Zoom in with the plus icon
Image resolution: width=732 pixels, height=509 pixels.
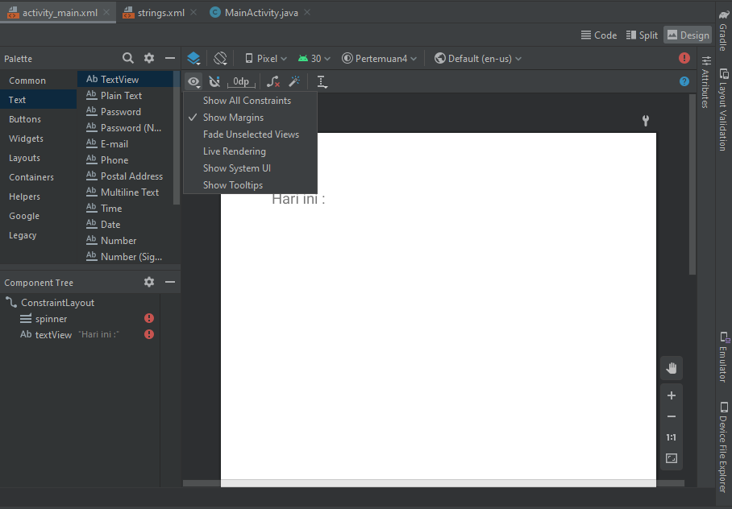coord(672,395)
